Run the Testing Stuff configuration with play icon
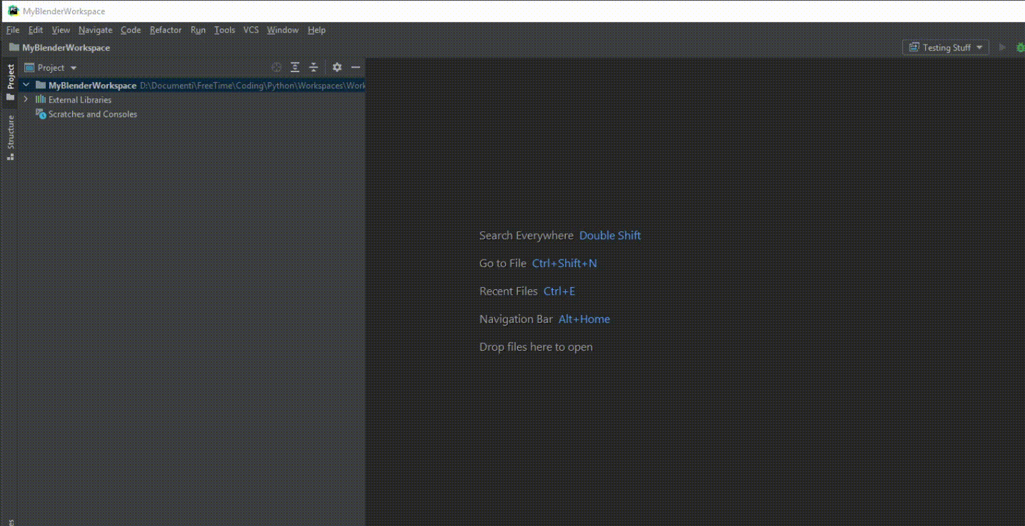Screen dimensions: 1025x526 [x=1002, y=47]
